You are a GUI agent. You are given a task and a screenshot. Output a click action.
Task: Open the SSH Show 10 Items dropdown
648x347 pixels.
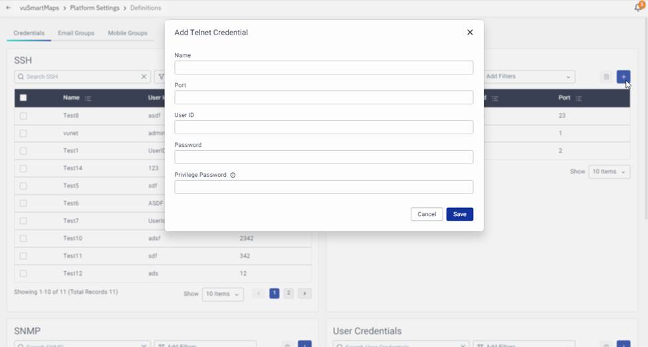pos(222,294)
